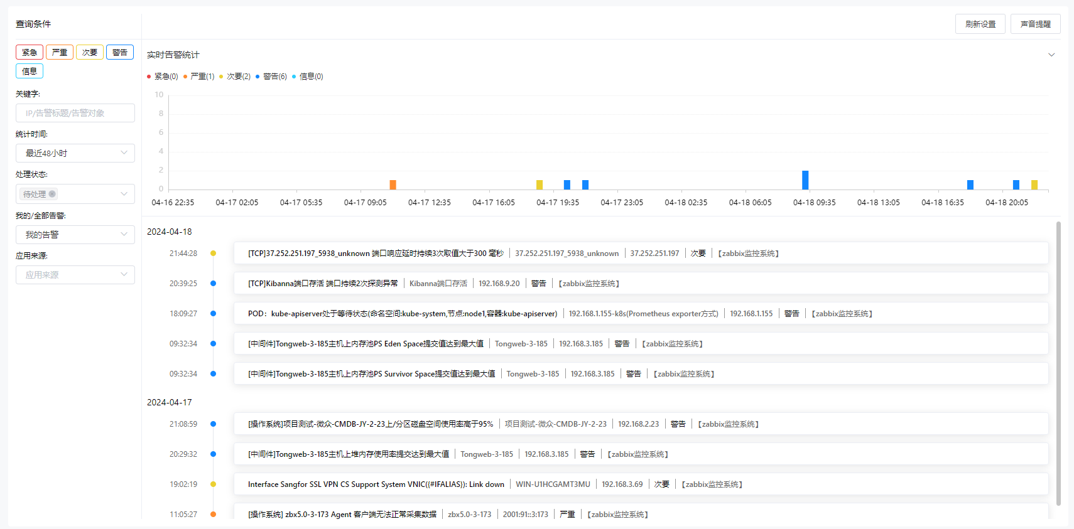Click the orange bar in the alert chart

393,184
